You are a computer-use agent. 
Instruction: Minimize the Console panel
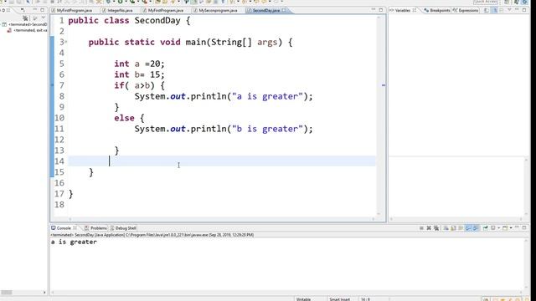tap(517, 227)
